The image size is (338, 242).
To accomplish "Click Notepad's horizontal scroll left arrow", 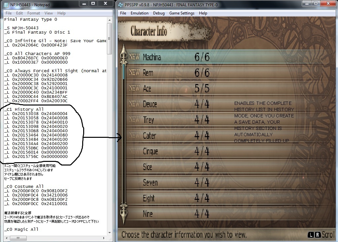I will click(6, 238).
